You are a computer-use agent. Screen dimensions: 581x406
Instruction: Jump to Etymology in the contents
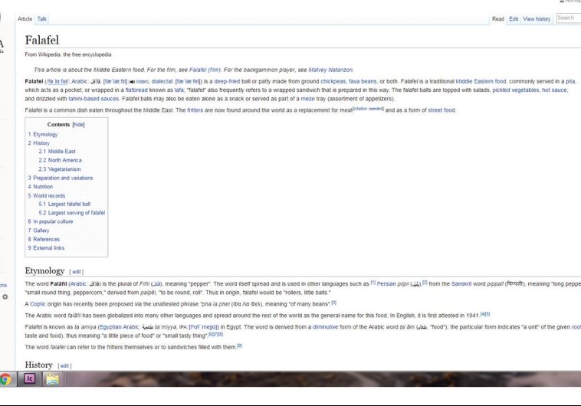45,135
